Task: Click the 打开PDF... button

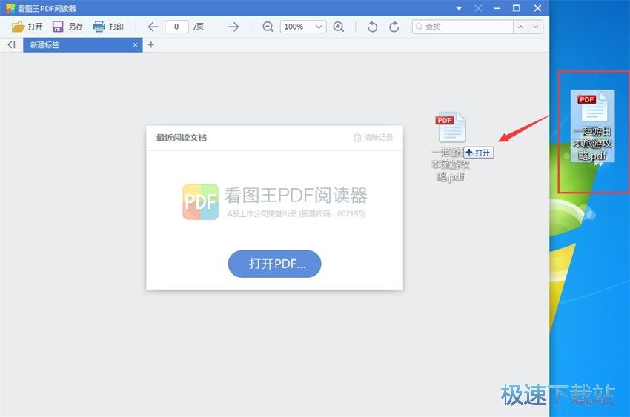Action: click(x=275, y=264)
